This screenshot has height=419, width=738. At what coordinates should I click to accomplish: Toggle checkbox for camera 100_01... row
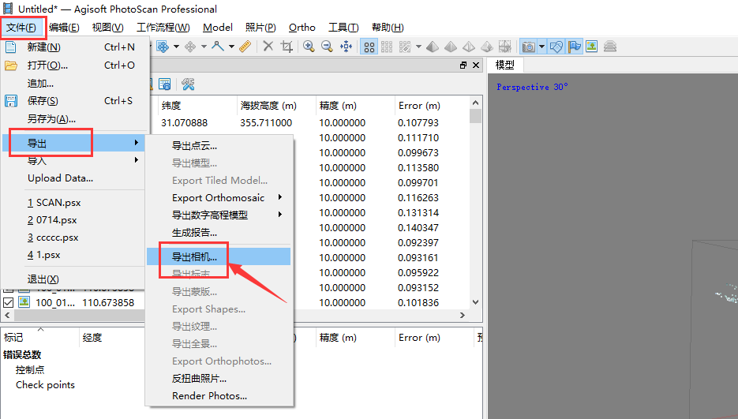click(x=8, y=302)
